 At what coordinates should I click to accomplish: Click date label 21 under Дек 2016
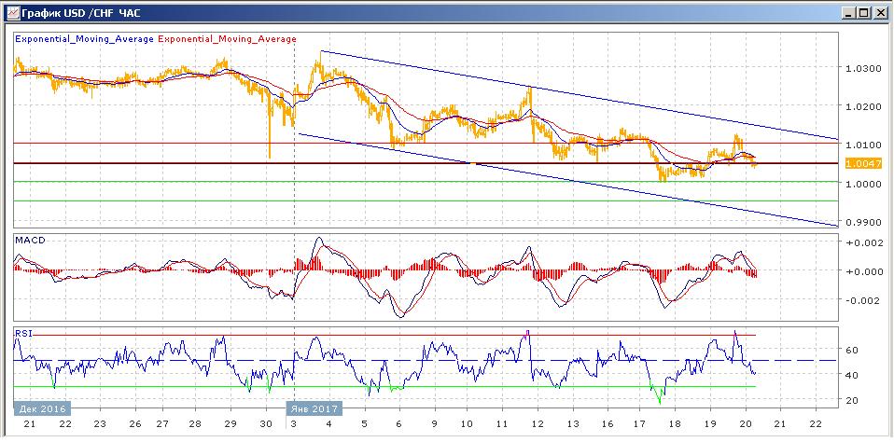[30, 424]
